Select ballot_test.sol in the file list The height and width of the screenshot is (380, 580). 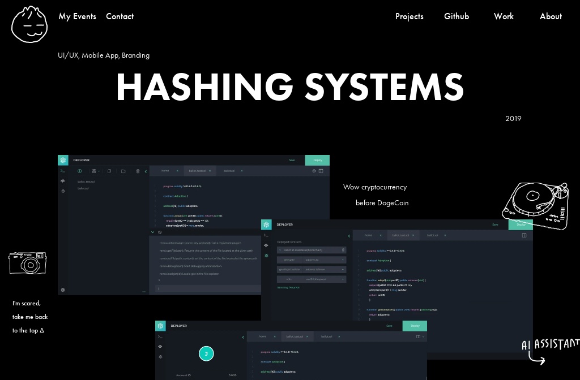86,182
